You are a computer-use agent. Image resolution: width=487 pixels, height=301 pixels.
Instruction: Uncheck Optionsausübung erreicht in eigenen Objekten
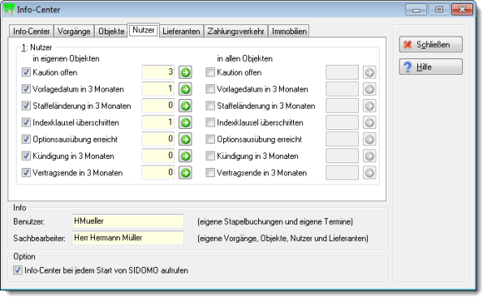coord(26,139)
